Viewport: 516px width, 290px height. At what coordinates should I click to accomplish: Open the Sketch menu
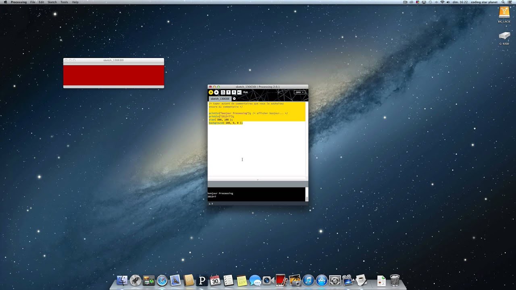[x=52, y=2]
